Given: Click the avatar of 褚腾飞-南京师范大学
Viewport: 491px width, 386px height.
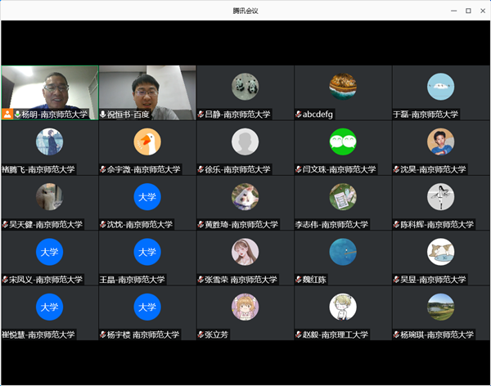Looking at the screenshot, I should click(49, 141).
